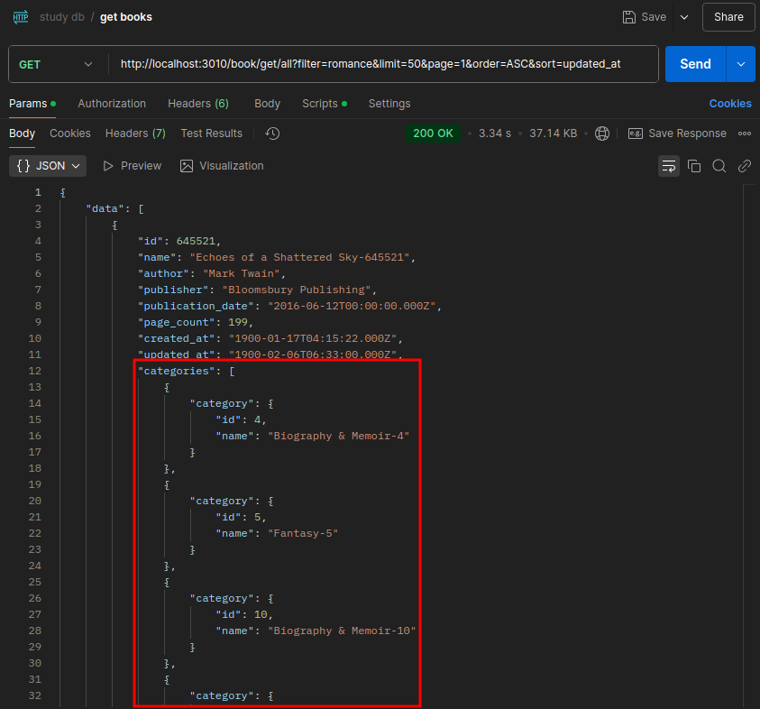The width and height of the screenshot is (760, 709).
Task: Open the Settings tab
Action: pos(389,104)
